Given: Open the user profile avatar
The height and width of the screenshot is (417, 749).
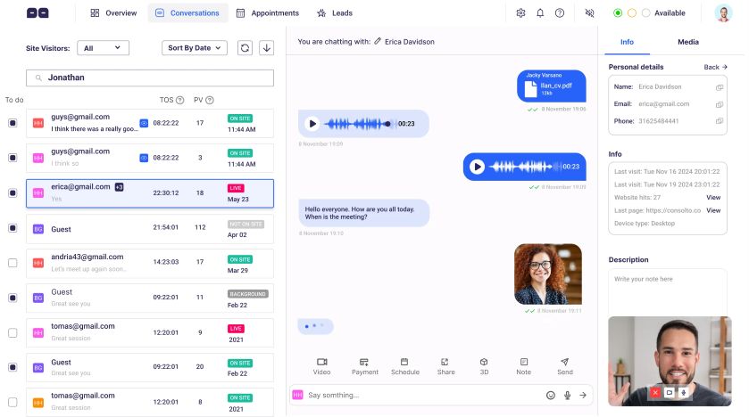Looking at the screenshot, I should [x=723, y=12].
